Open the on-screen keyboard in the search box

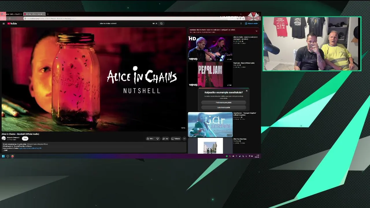(153, 23)
